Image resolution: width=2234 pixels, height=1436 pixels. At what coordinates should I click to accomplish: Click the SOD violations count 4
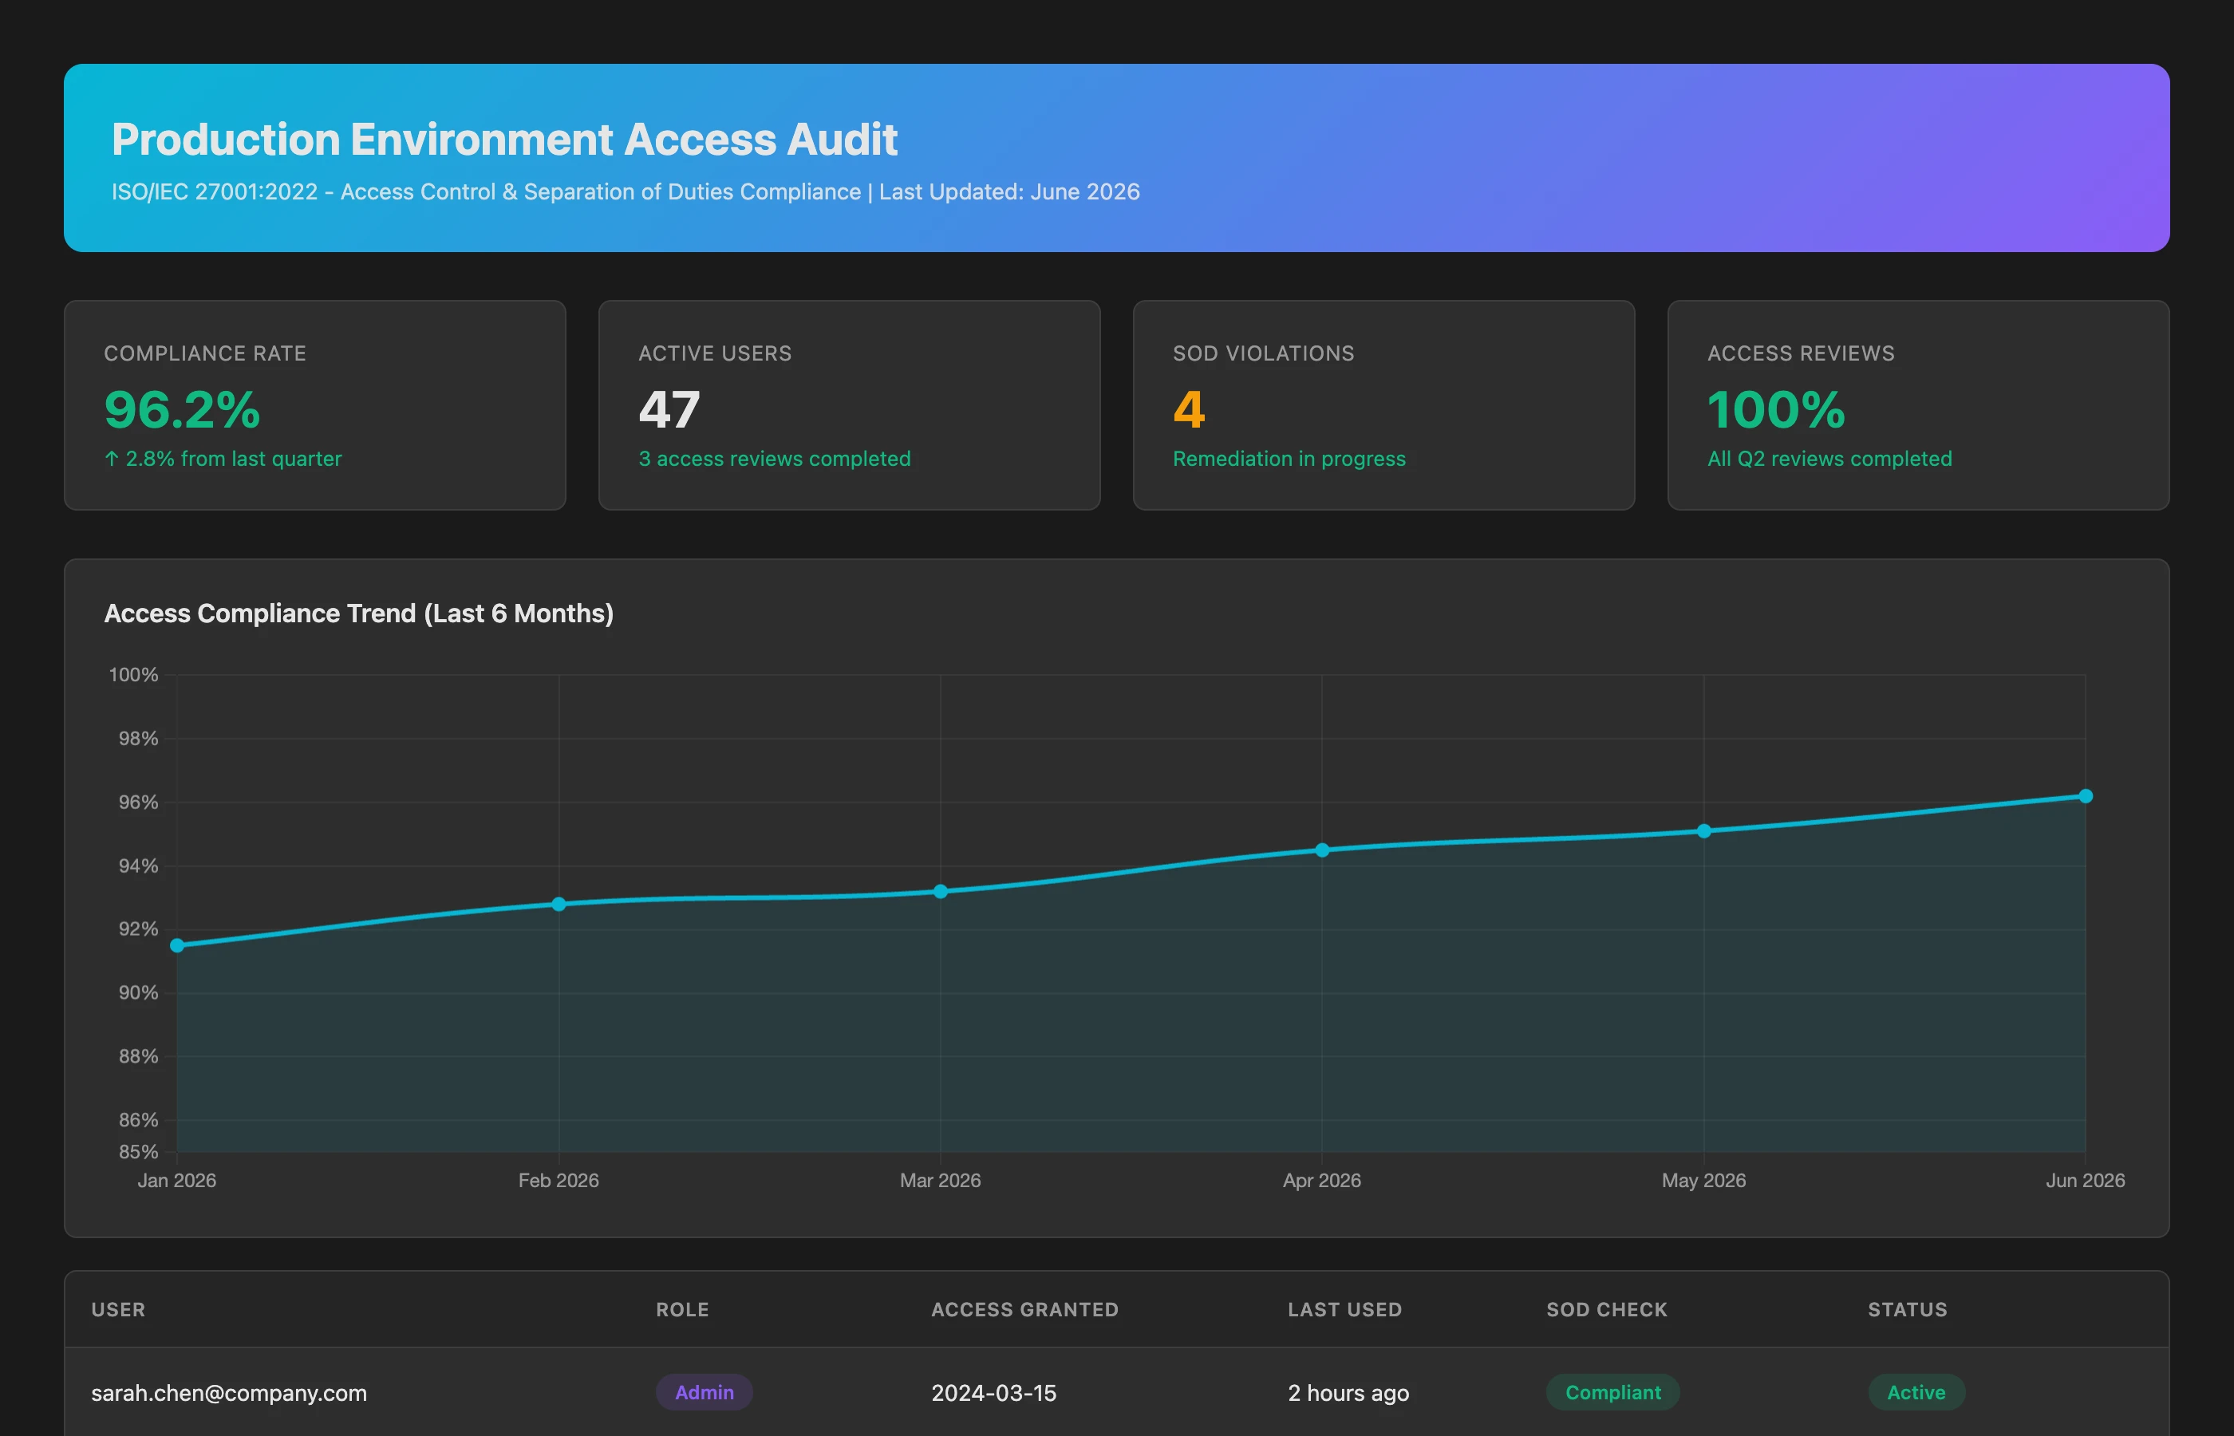click(x=1189, y=409)
